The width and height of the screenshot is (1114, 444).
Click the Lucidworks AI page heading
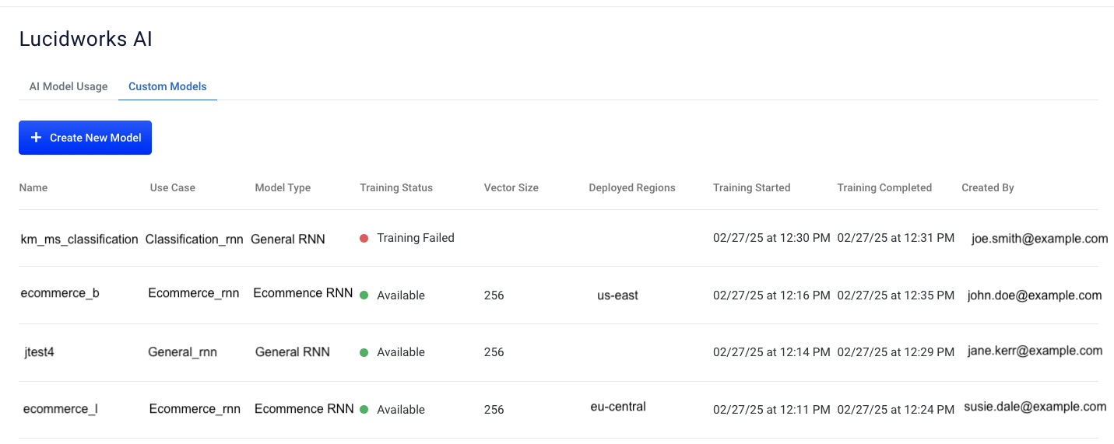(x=86, y=40)
